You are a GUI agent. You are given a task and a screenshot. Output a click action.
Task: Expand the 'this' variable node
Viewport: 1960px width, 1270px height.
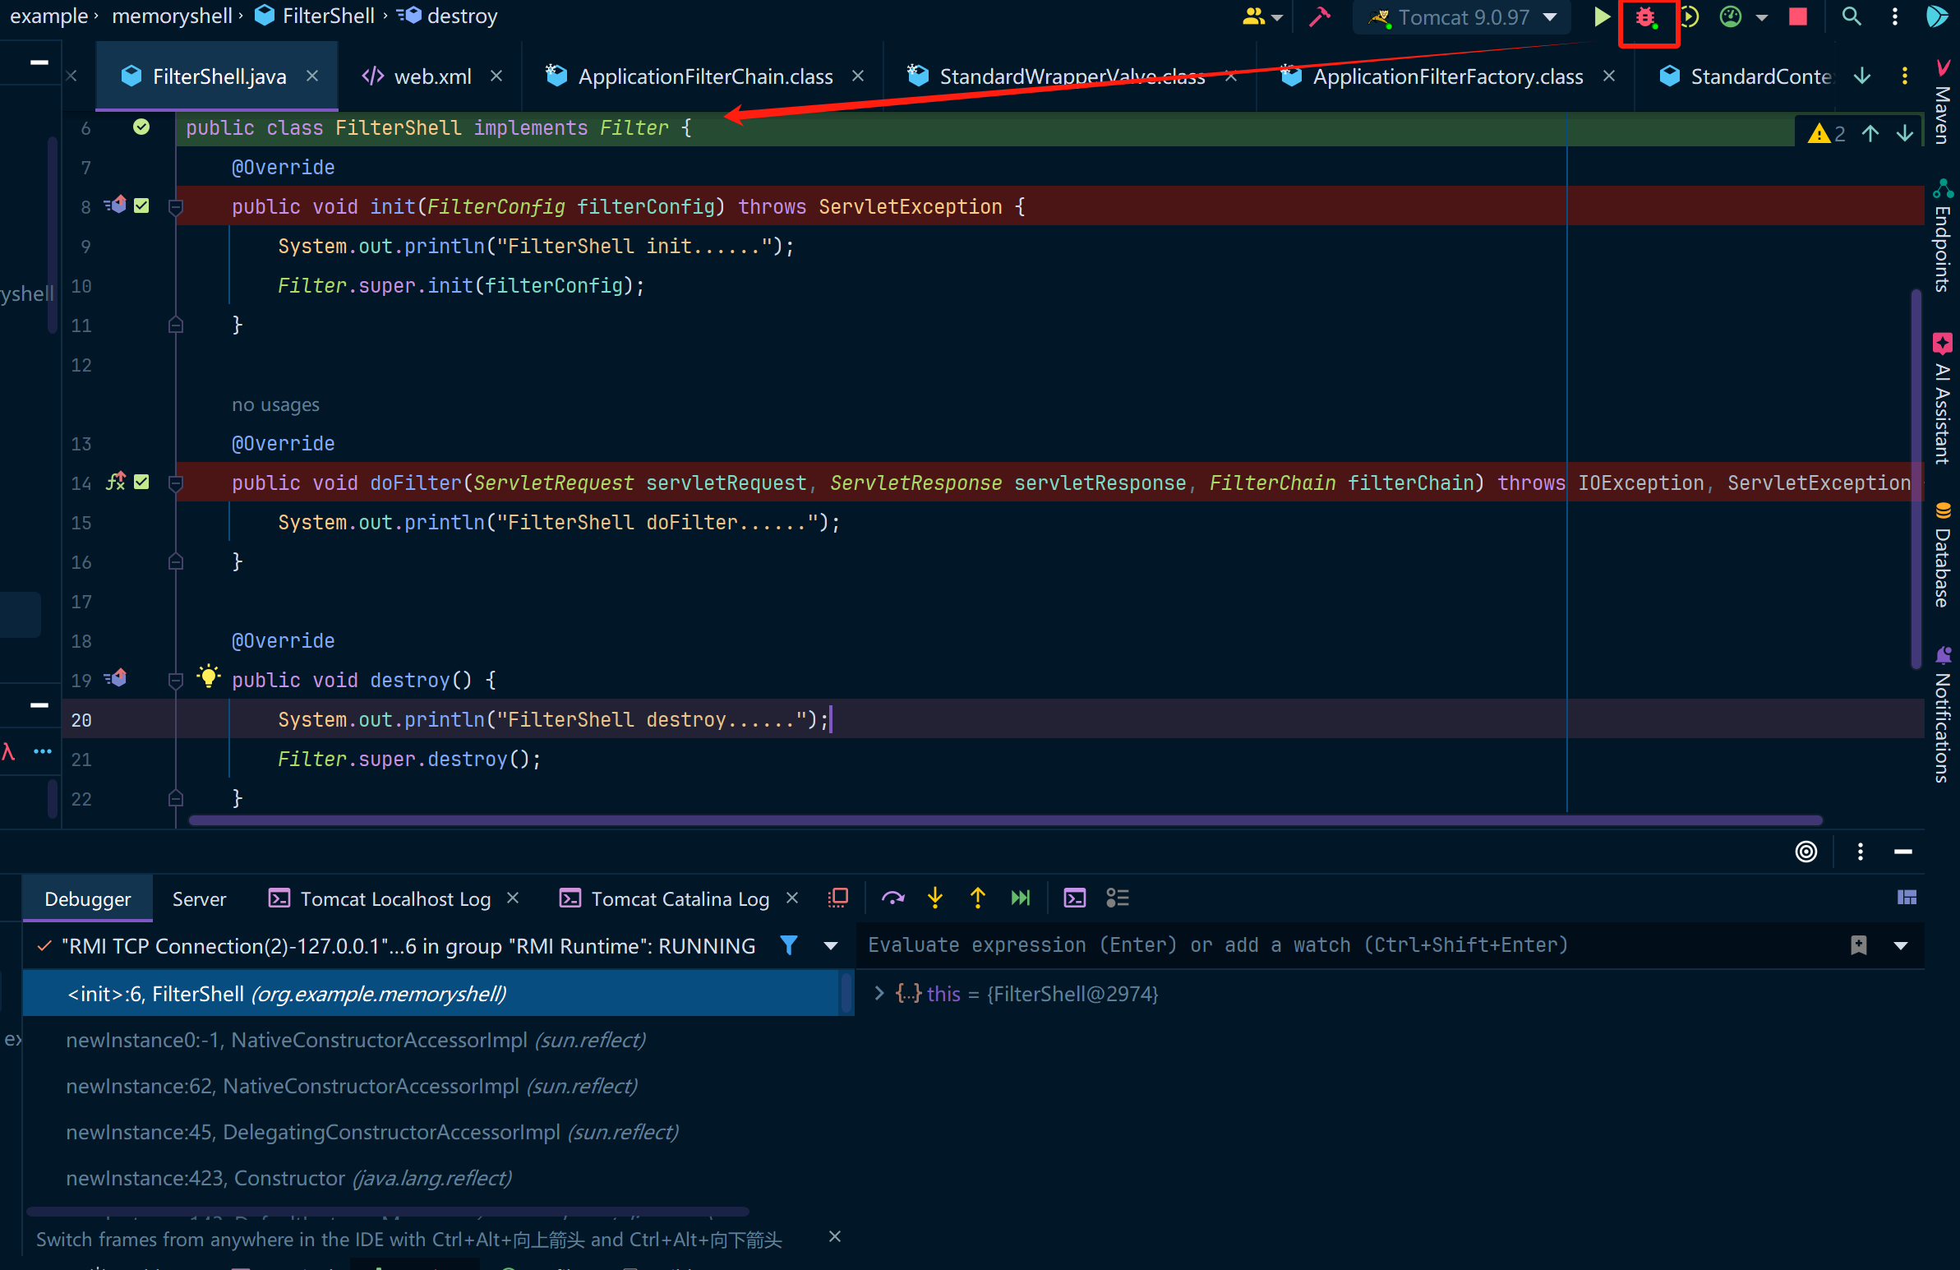tap(878, 993)
